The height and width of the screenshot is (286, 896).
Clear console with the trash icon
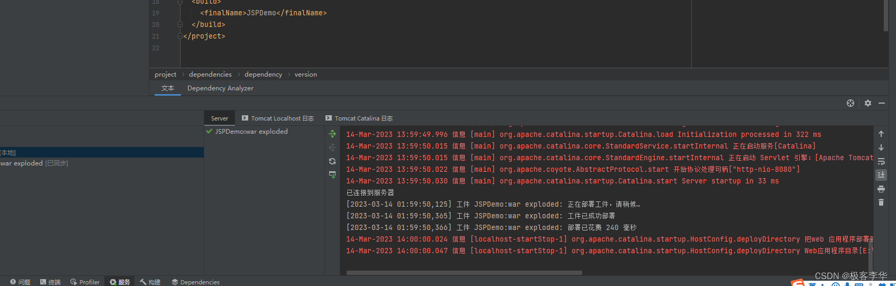coord(881,202)
